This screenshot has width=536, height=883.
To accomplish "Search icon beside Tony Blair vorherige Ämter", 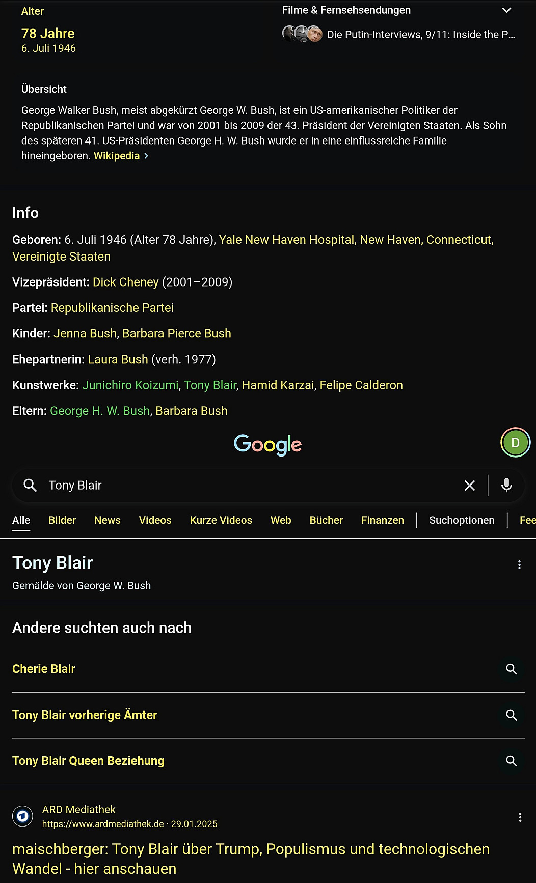I will (x=511, y=715).
